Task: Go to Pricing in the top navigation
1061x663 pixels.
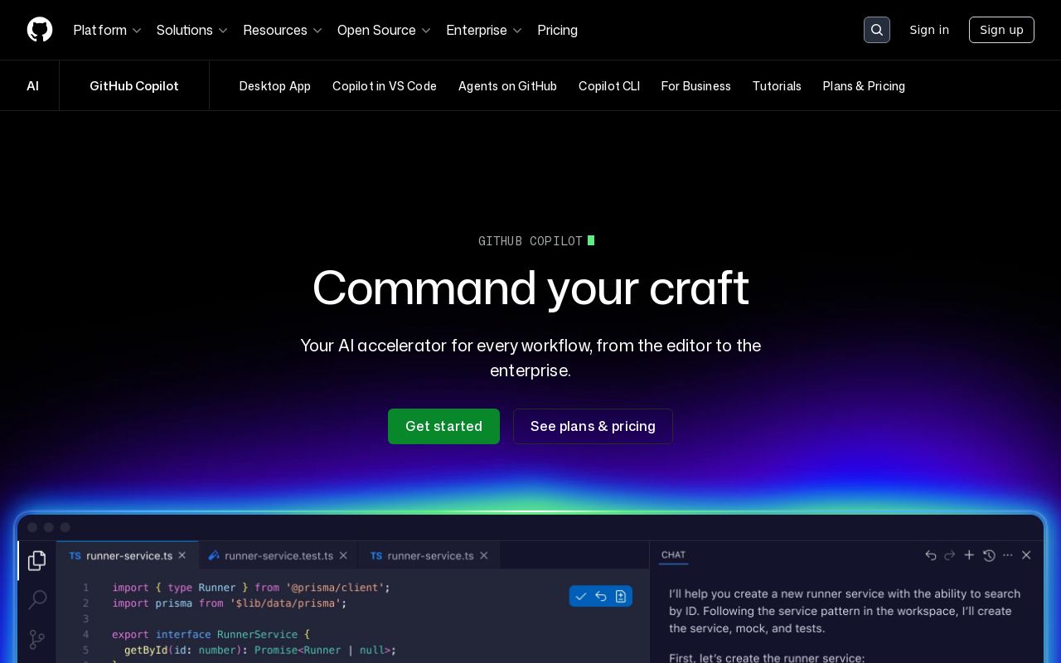Action: tap(558, 30)
